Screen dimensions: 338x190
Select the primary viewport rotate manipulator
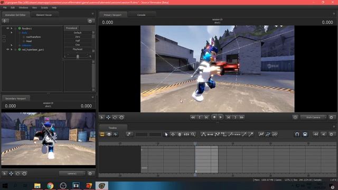click(115, 117)
